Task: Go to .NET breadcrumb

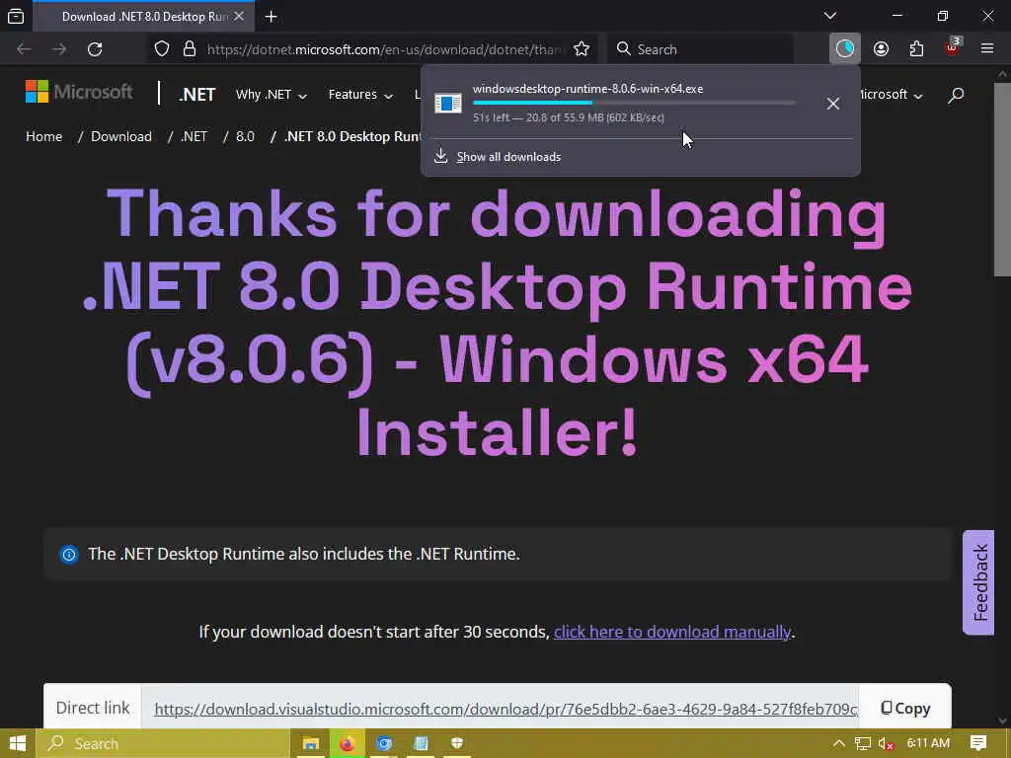Action: [x=194, y=136]
